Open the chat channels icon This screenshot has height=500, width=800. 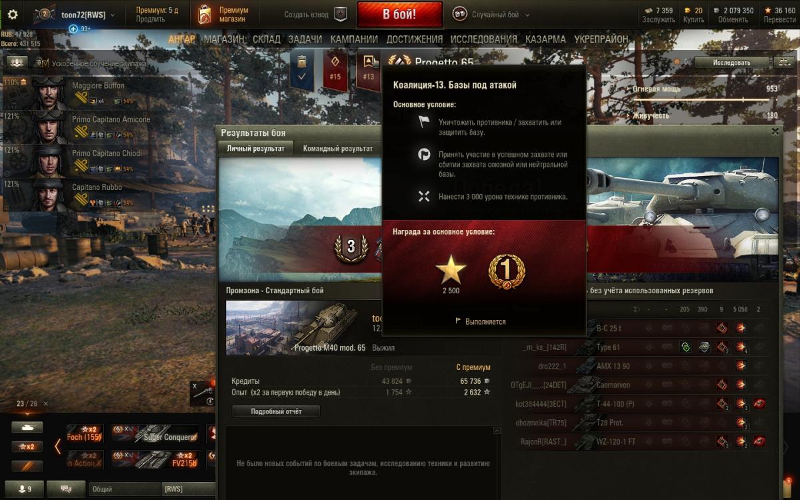point(66,489)
